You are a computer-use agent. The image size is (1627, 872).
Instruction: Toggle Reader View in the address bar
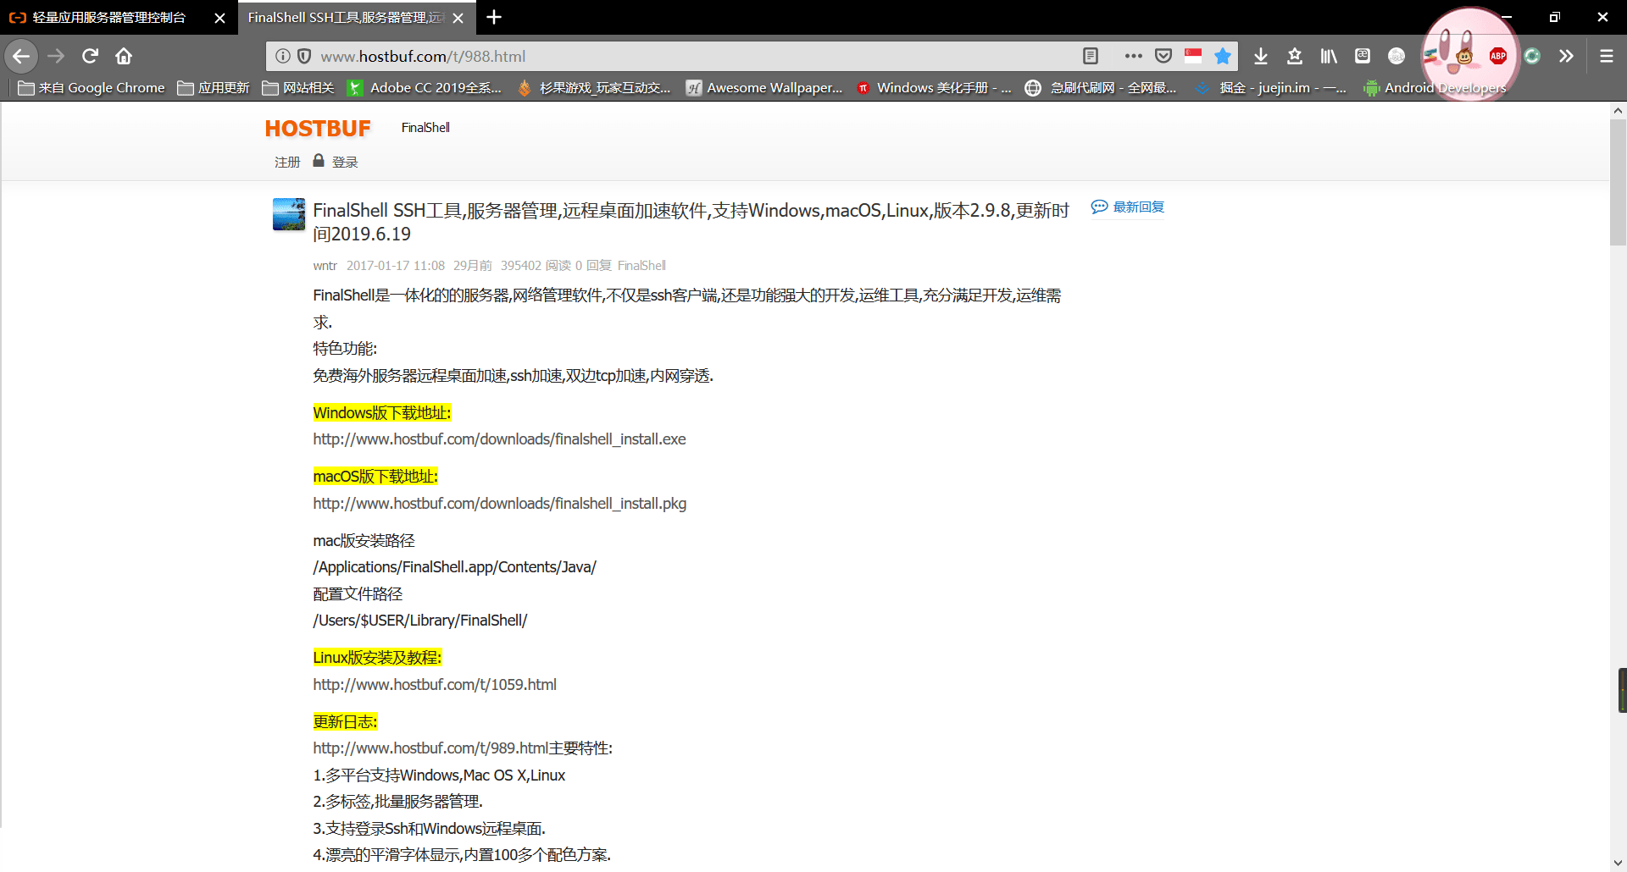1091,56
